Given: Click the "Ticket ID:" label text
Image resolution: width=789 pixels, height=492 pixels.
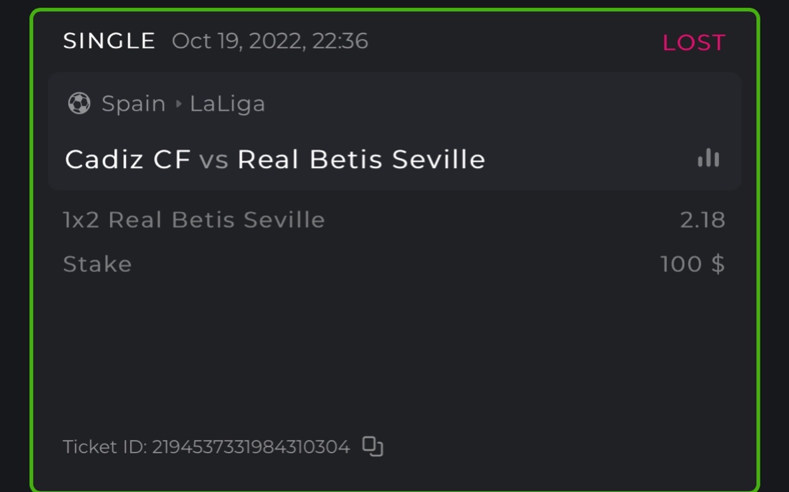Looking at the screenshot, I should (x=105, y=447).
